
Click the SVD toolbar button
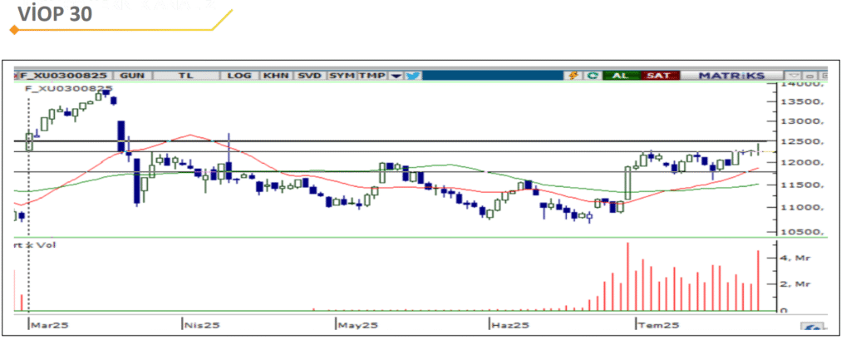coord(310,76)
